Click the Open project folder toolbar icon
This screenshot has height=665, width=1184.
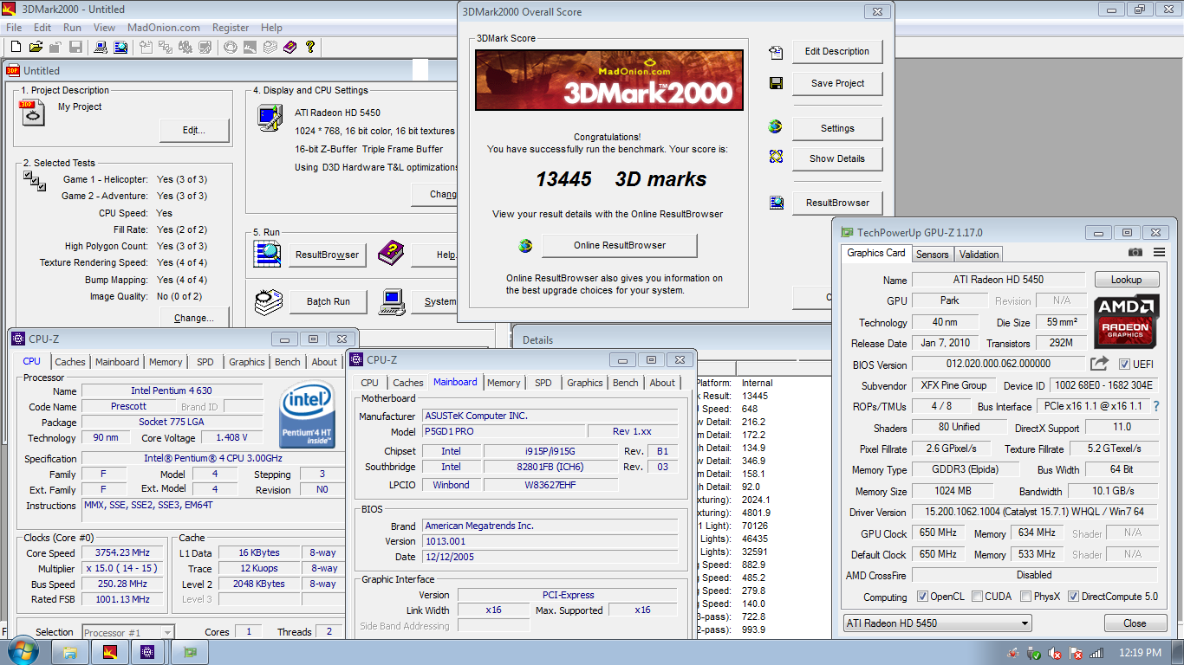36,47
